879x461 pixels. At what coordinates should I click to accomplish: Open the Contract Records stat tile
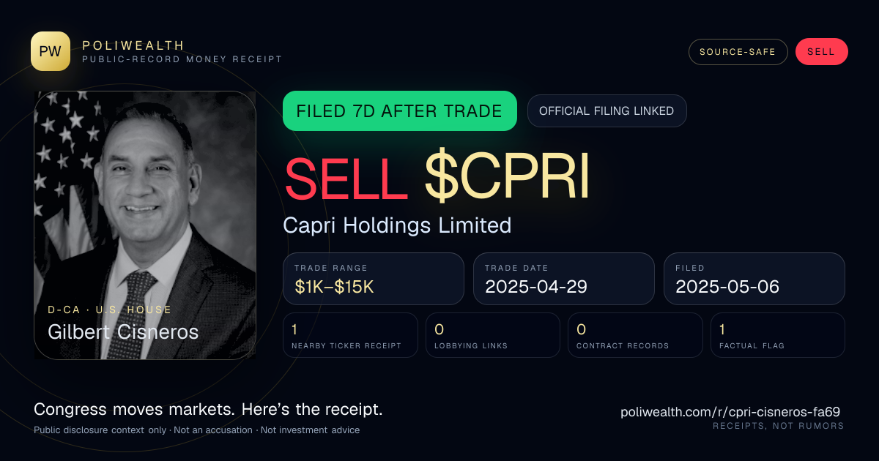[635, 335]
